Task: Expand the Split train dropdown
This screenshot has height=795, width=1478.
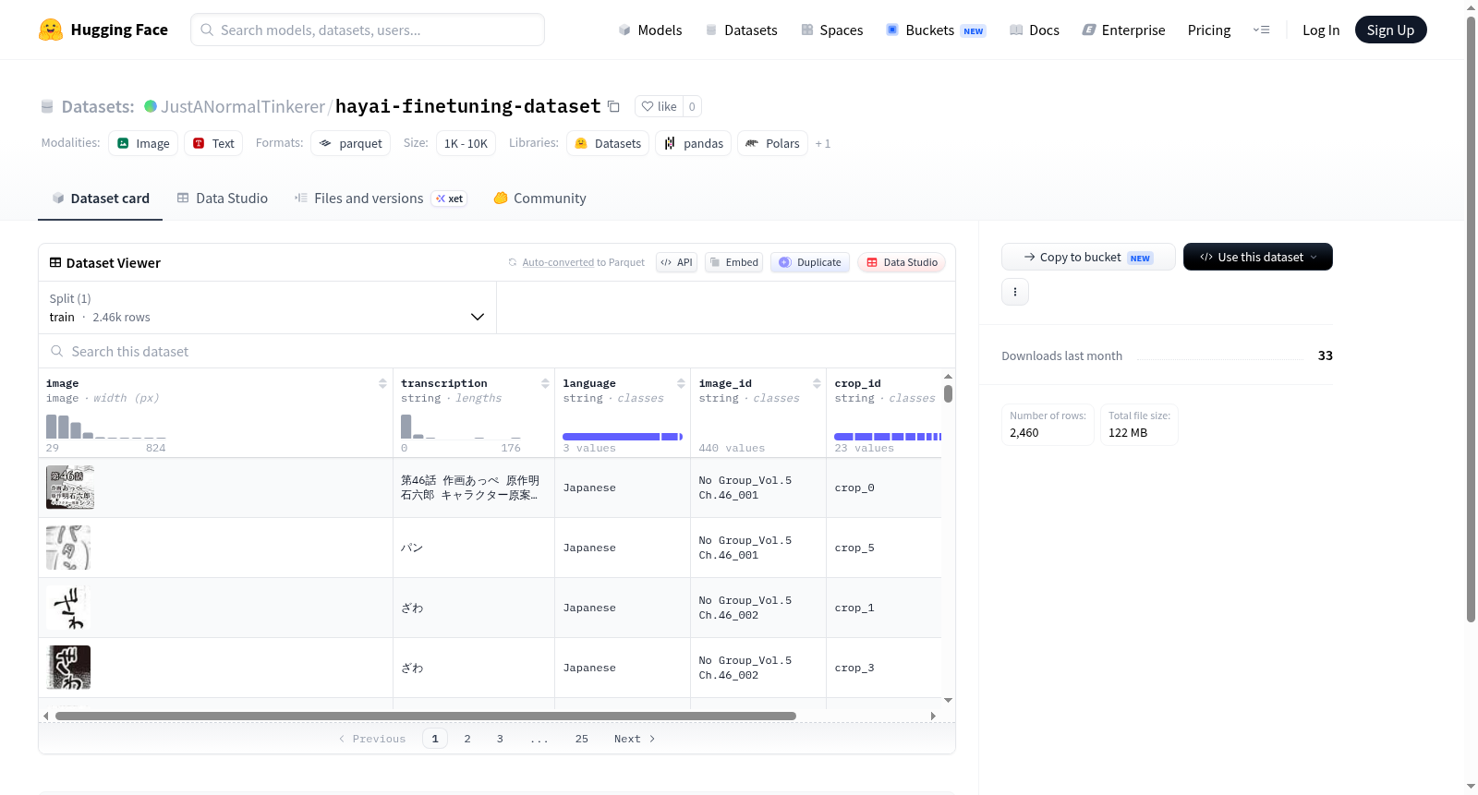Action: [x=267, y=307]
